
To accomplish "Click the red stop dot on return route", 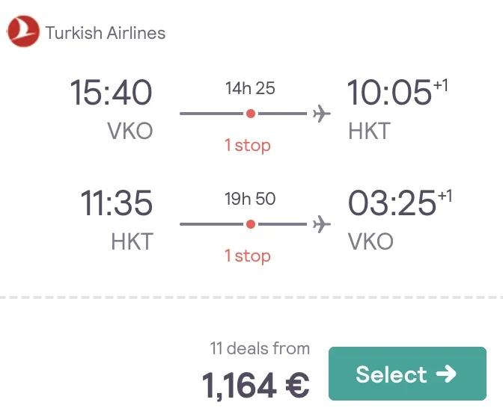I will click(x=251, y=224).
